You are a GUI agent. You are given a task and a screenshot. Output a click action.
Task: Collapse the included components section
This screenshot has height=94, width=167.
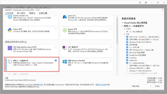coord(124,29)
